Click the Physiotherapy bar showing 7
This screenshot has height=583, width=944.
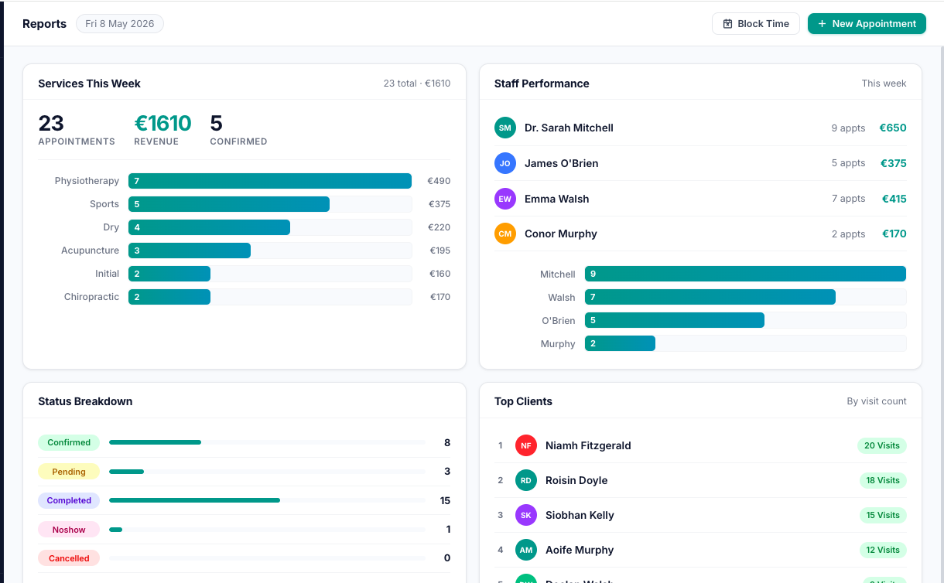(x=270, y=181)
